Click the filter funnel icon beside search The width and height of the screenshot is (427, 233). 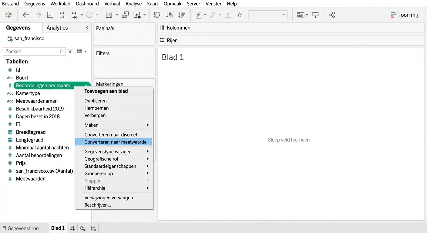pos(70,51)
